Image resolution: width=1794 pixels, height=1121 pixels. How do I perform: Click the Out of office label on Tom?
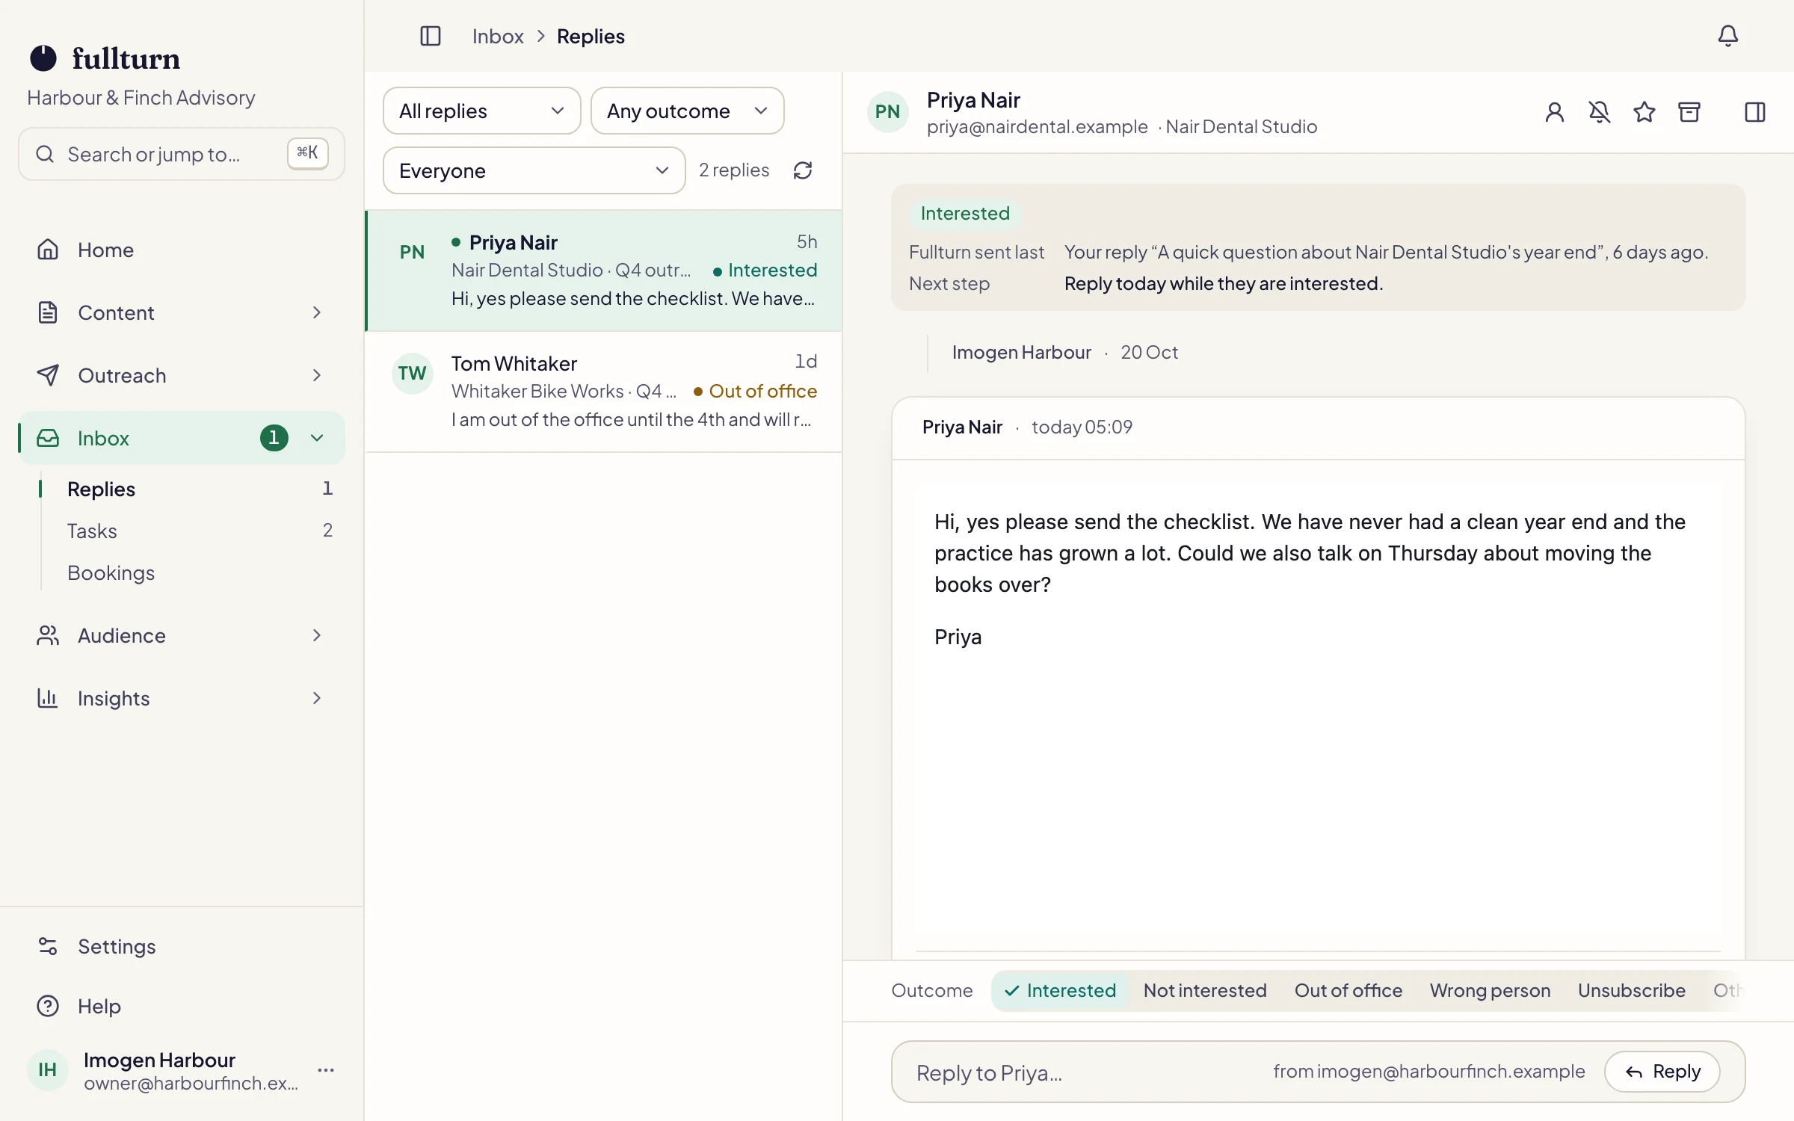[x=756, y=391]
